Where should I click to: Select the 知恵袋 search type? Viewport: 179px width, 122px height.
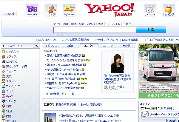tap(91, 24)
